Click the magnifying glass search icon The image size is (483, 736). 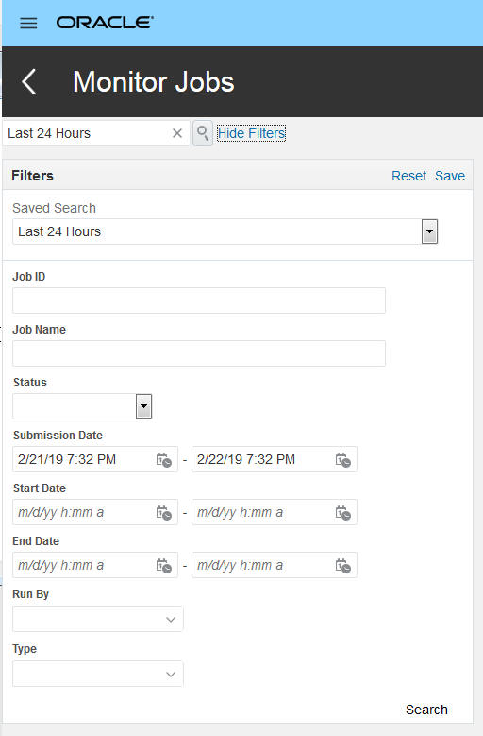click(x=203, y=133)
